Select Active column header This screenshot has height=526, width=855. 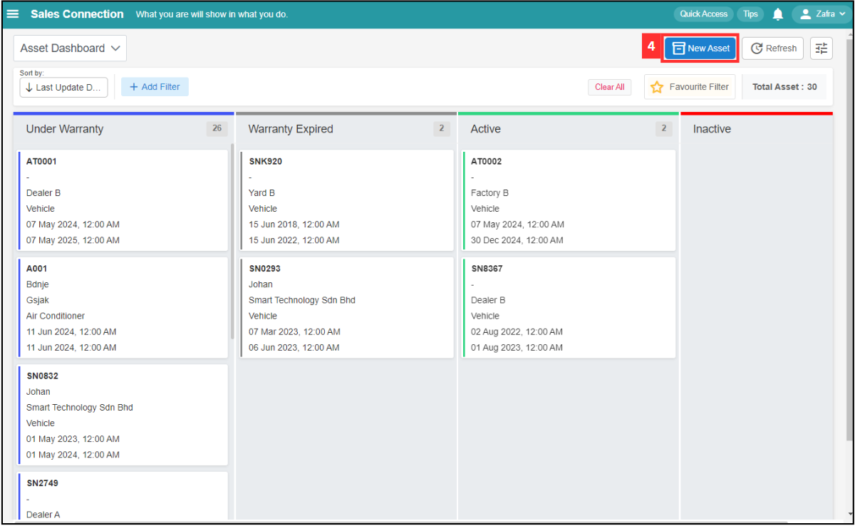click(486, 129)
